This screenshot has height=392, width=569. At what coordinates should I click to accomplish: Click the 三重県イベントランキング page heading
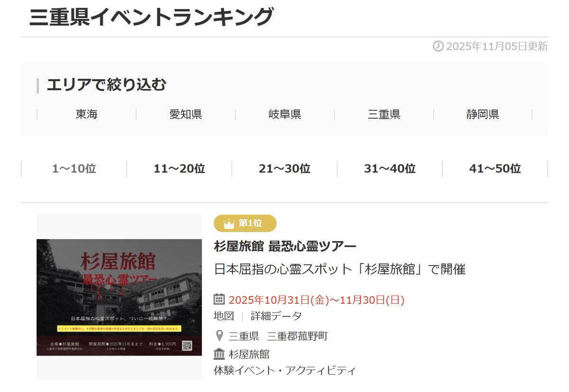point(151,17)
